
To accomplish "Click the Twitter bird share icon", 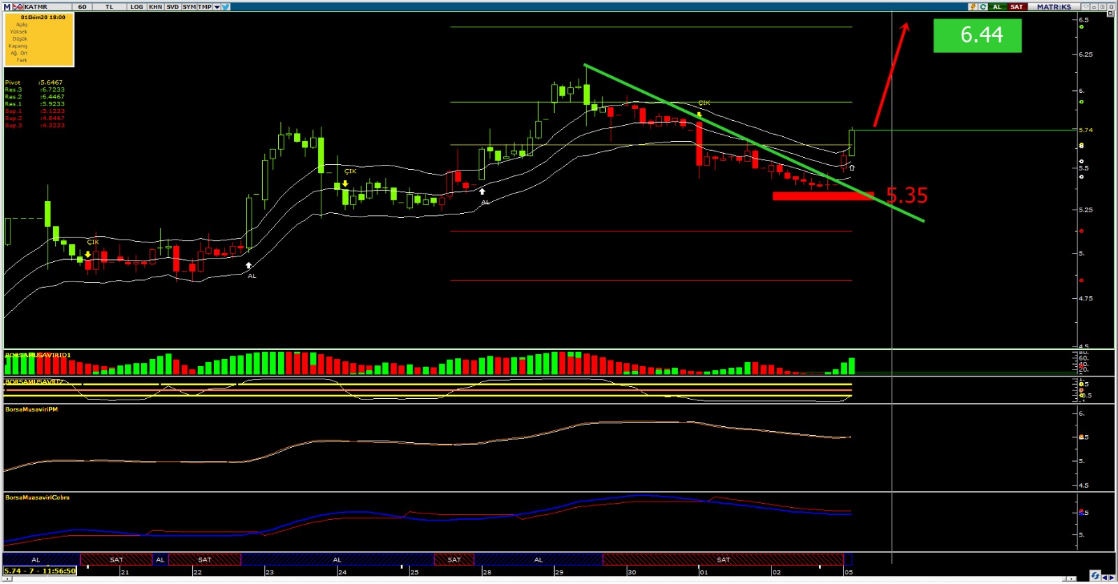I will click(x=226, y=6).
